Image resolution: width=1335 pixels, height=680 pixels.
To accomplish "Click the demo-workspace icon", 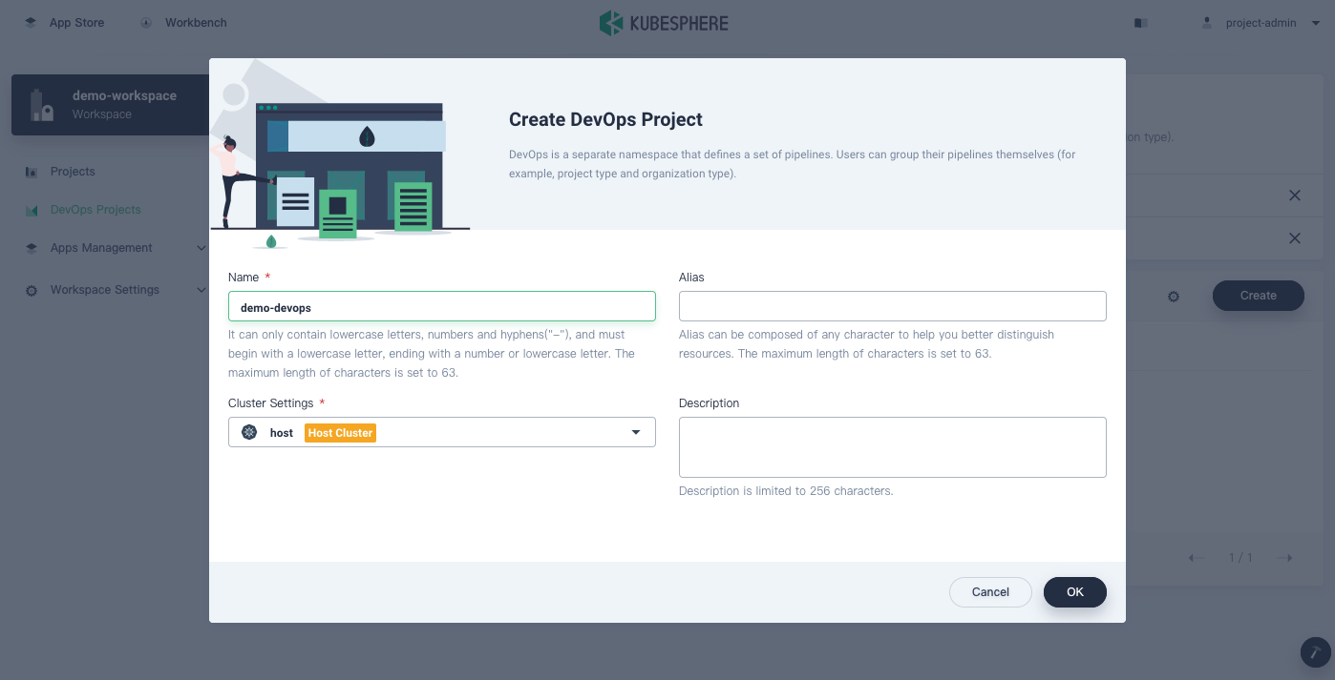I will tap(41, 105).
